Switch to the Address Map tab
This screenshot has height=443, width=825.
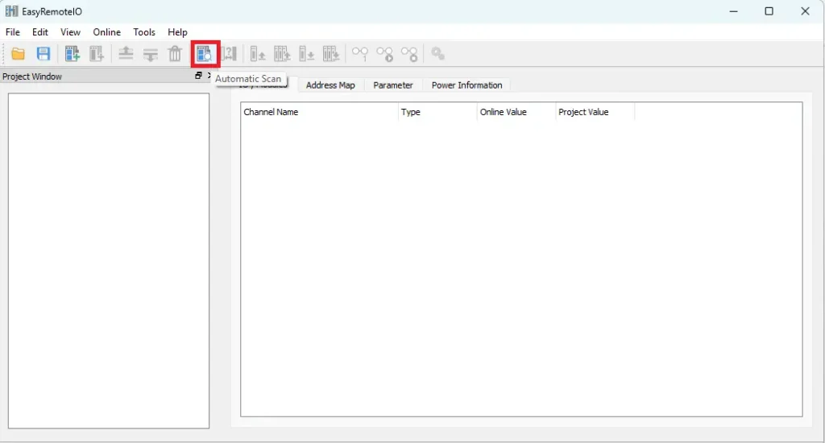(x=330, y=85)
